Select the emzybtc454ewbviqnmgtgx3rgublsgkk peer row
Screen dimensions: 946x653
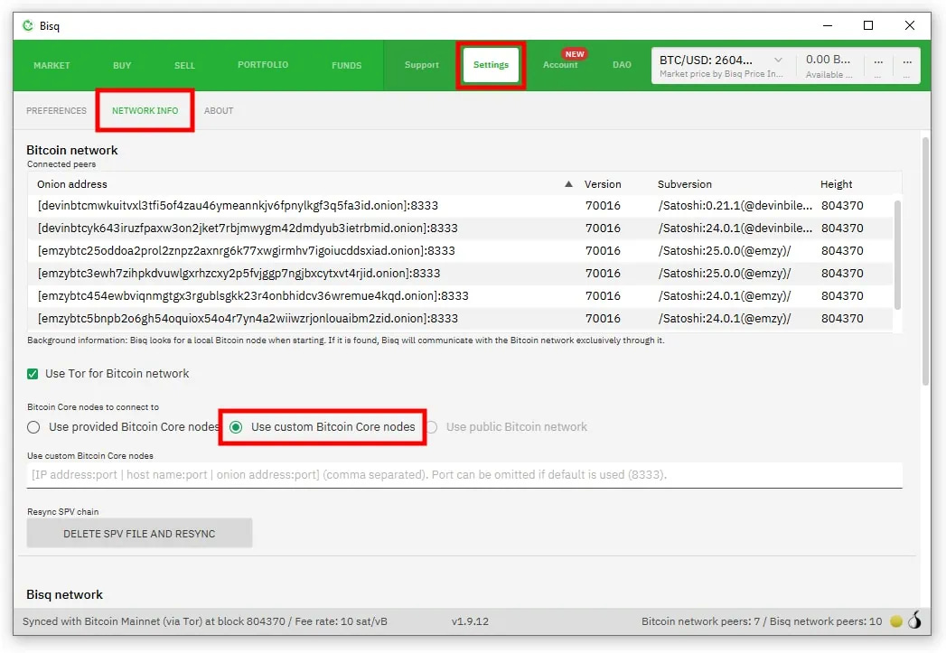coord(460,296)
